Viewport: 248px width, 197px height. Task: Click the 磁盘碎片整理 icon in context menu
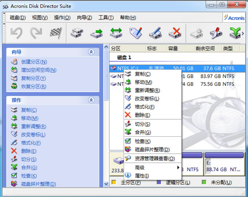coord(128,149)
